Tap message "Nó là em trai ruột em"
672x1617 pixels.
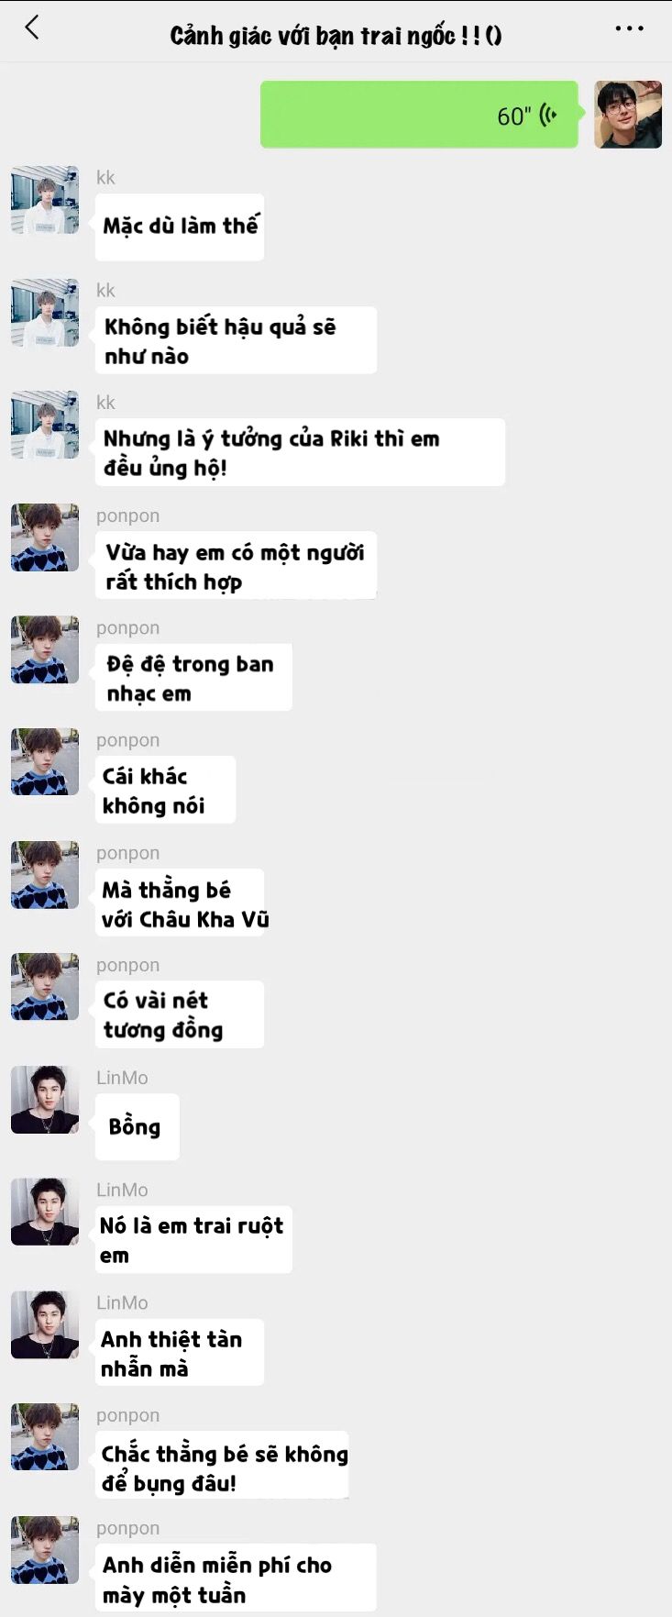coord(193,1239)
